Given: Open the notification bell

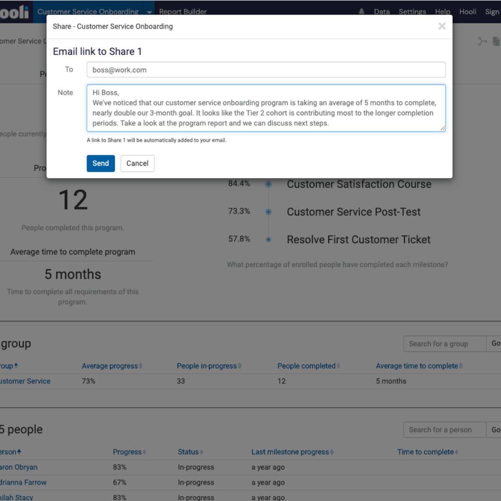Looking at the screenshot, I should [361, 12].
